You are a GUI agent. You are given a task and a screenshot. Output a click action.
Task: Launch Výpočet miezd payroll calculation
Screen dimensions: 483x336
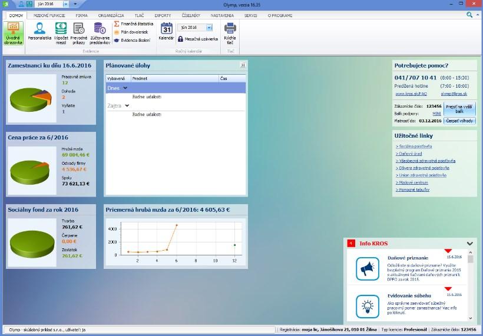tap(61, 33)
